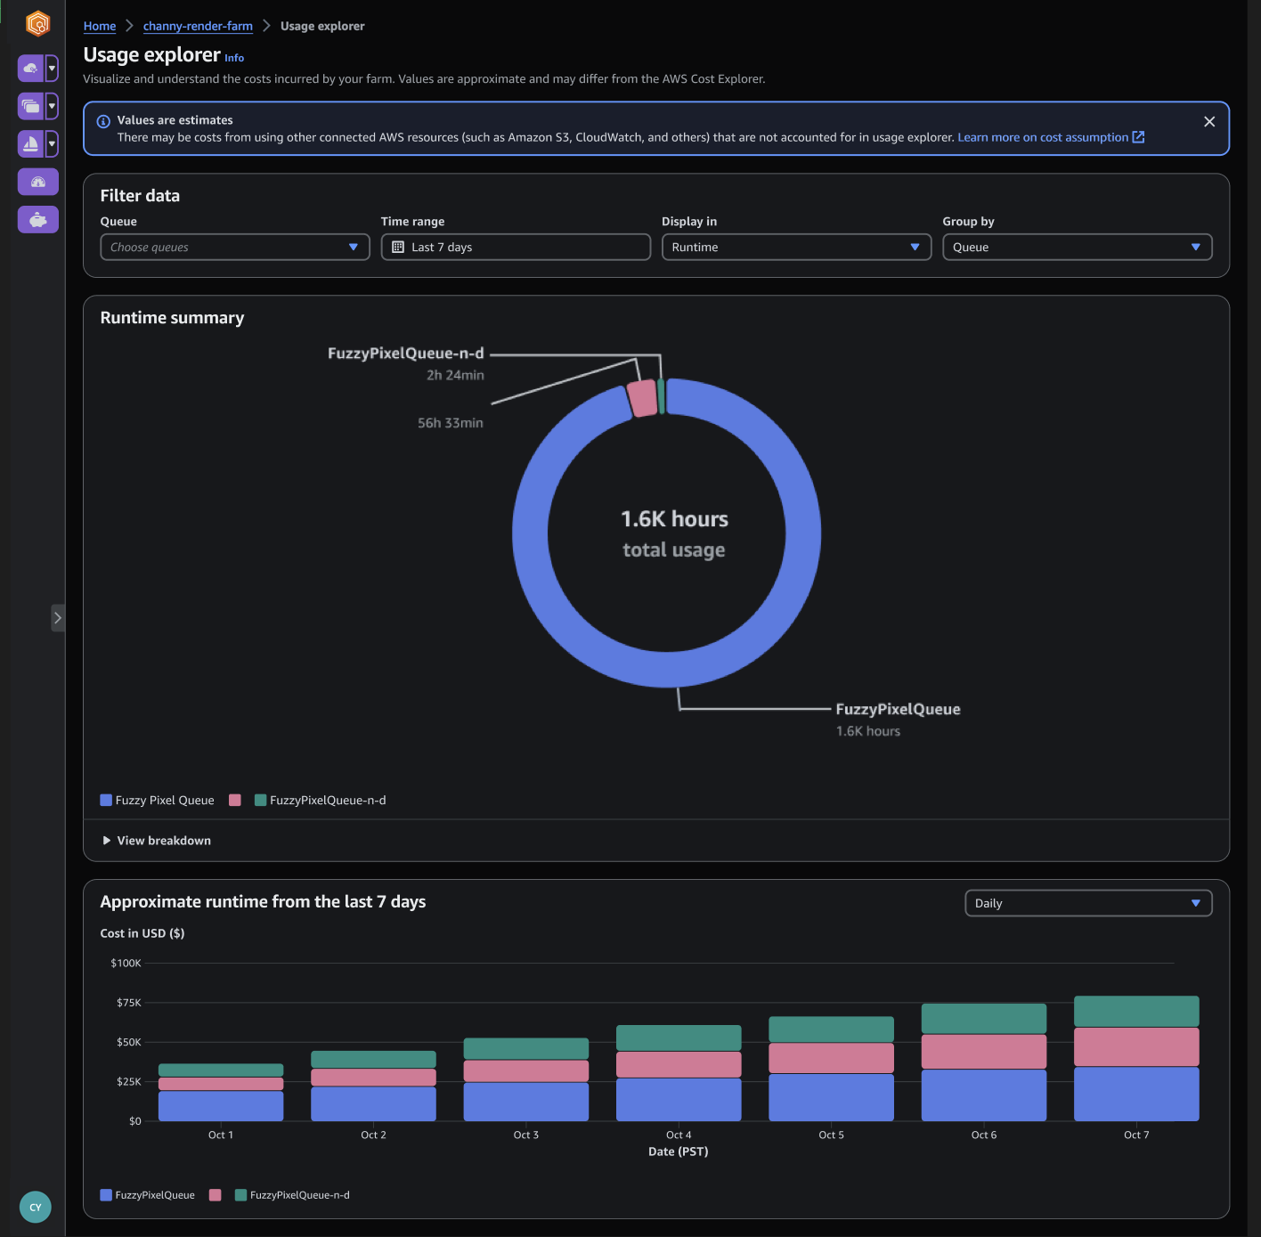
Task: Open the gauge dashboard sidebar icon
Action: [38, 182]
